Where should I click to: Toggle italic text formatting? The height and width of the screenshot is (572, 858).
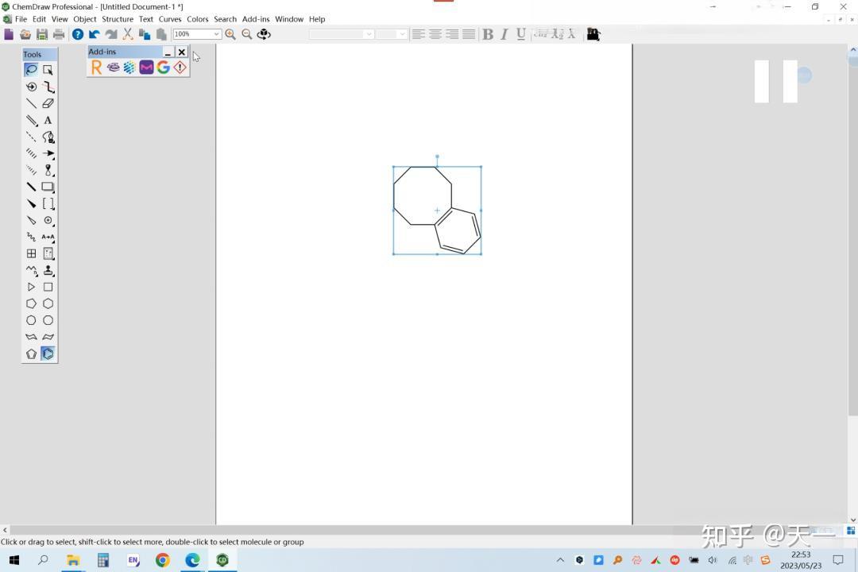point(504,34)
